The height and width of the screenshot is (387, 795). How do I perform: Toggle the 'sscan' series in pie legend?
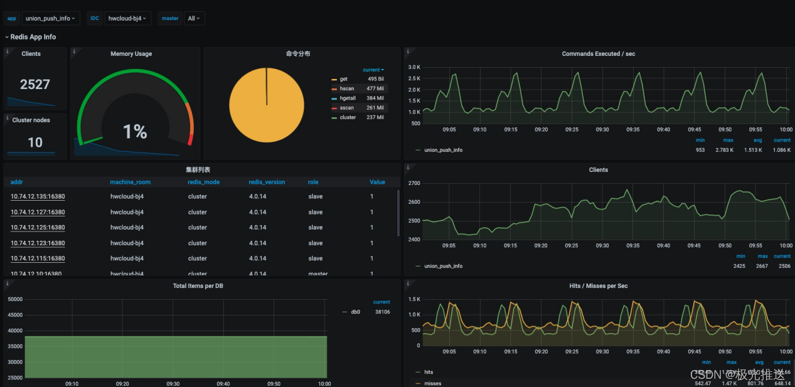pyautogui.click(x=346, y=108)
